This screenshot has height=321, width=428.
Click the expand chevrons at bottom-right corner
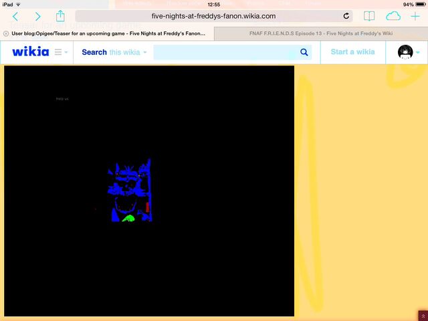click(x=423, y=316)
